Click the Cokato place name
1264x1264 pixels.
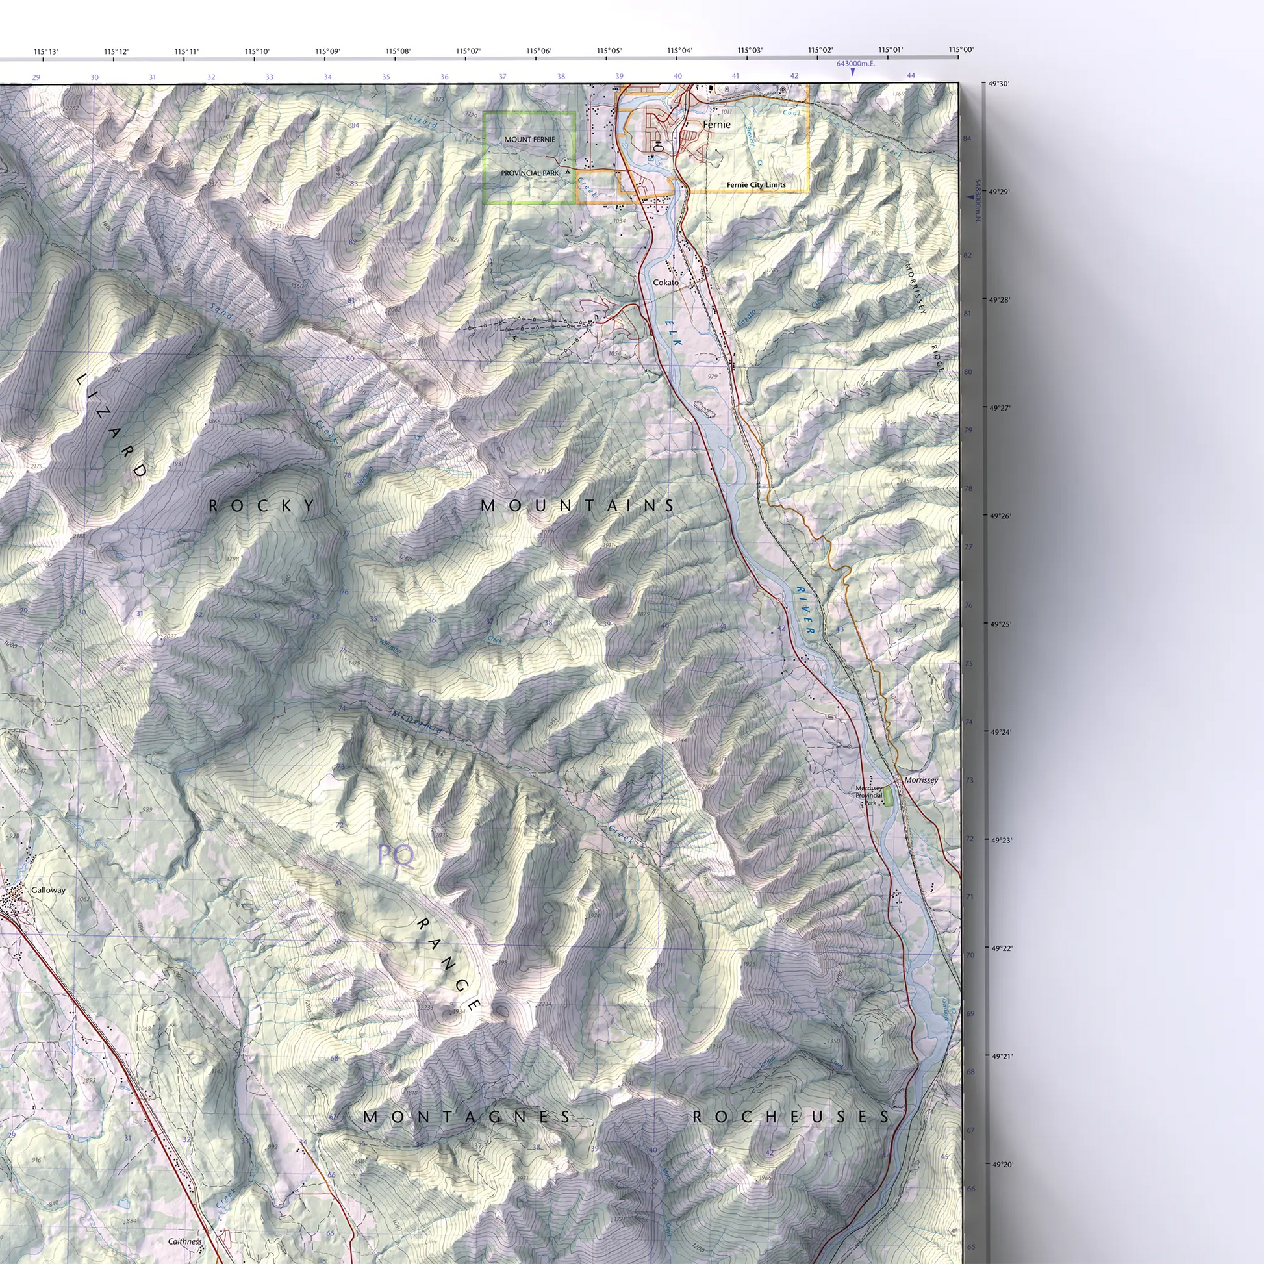pos(665,282)
